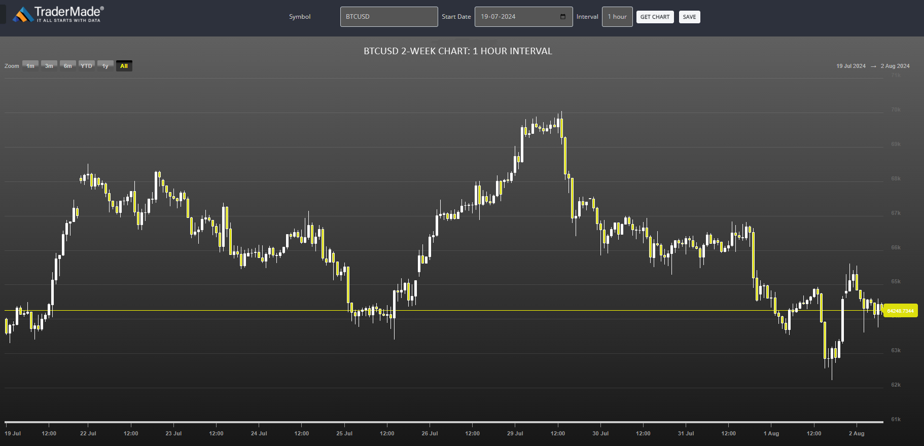Click the GET CHART button
The height and width of the screenshot is (446, 924).
(x=655, y=17)
